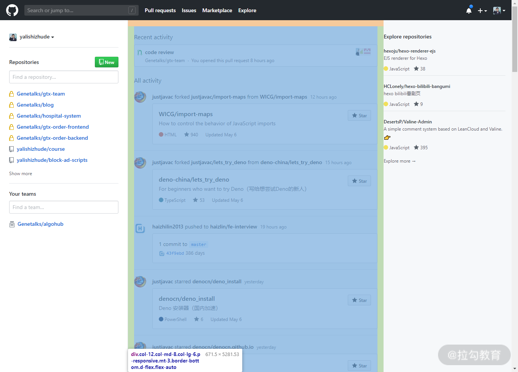
Task: Click the TypeScript blue dot on lets_try_deno
Action: click(161, 200)
